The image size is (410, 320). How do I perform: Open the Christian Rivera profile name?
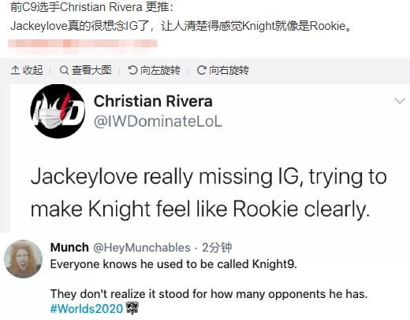pyautogui.click(x=153, y=101)
